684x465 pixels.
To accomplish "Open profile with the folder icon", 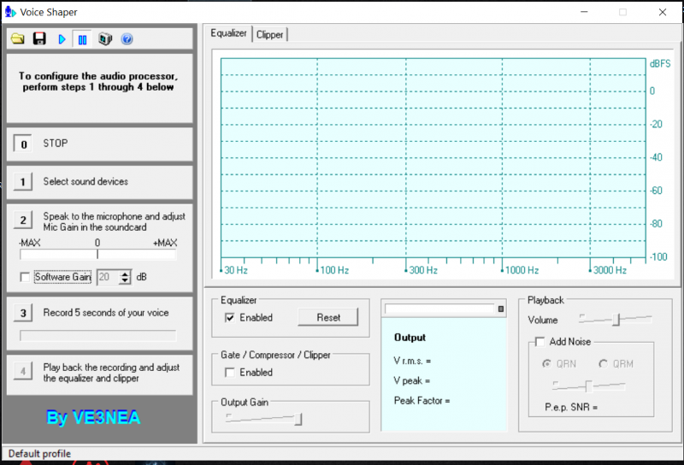I will [x=17, y=38].
